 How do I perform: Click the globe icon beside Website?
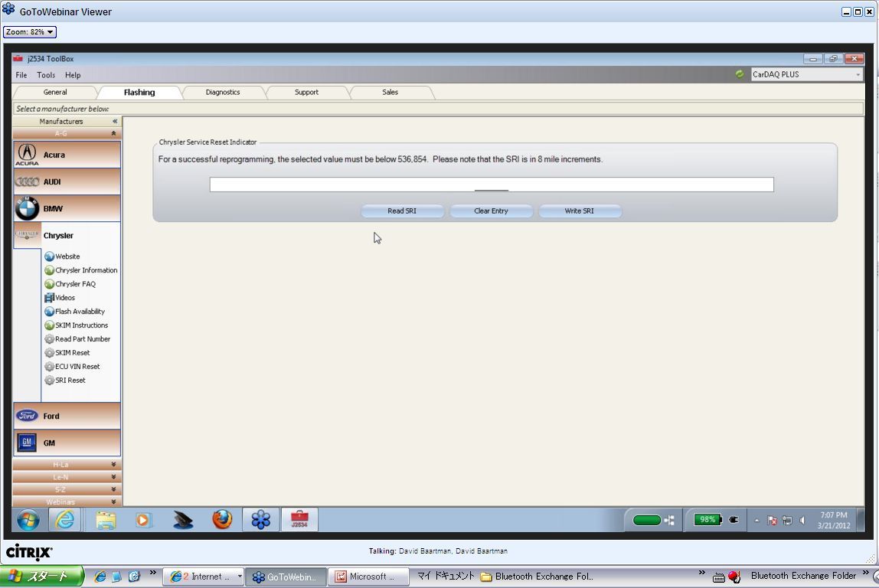(49, 256)
